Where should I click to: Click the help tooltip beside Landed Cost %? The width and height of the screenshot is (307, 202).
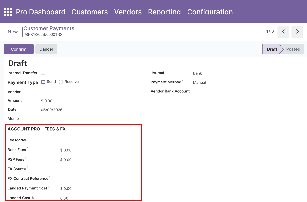[36, 196]
